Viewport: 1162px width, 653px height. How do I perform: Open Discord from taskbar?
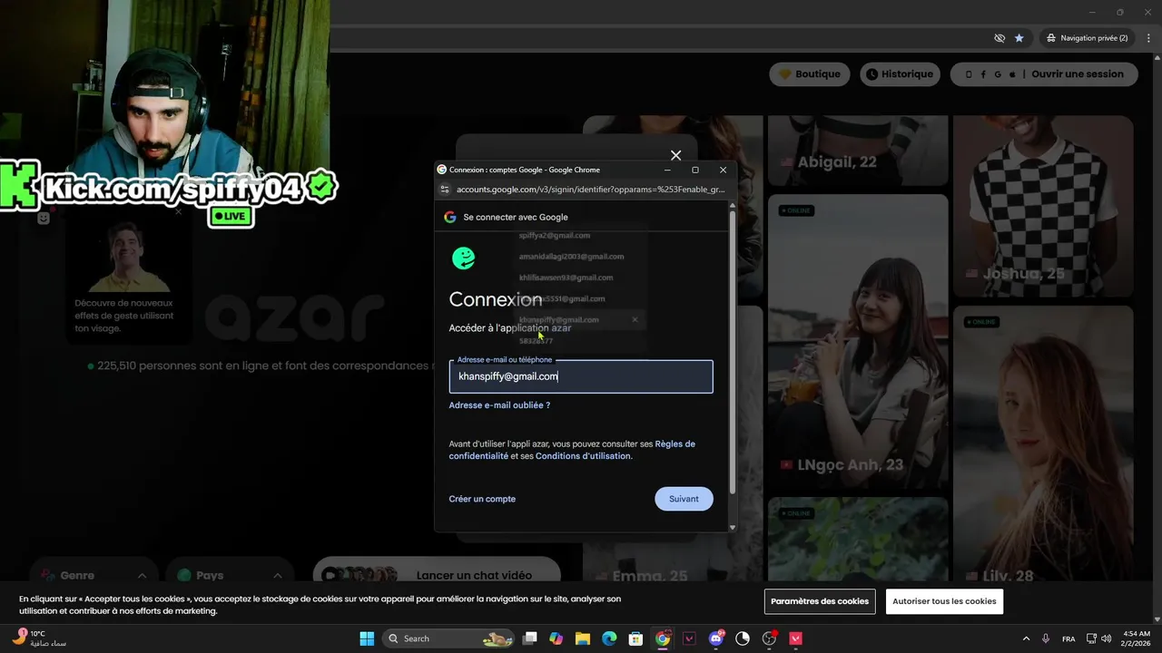pyautogui.click(x=716, y=638)
